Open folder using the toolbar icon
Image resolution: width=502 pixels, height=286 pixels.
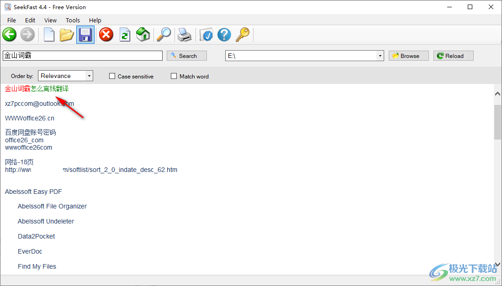(x=67, y=35)
